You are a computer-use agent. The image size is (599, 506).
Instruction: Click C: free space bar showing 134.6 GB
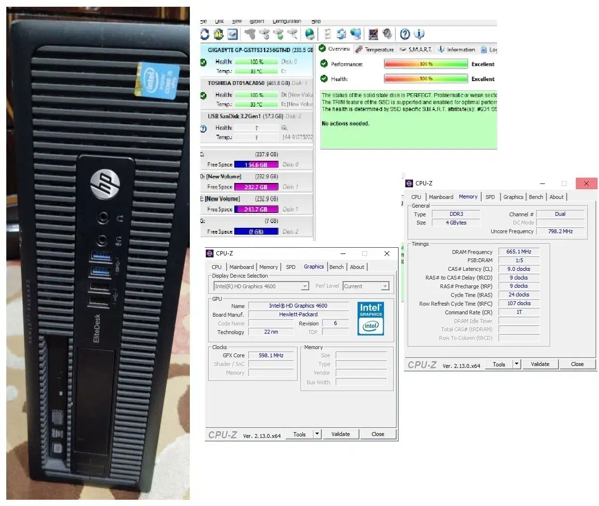coord(256,165)
